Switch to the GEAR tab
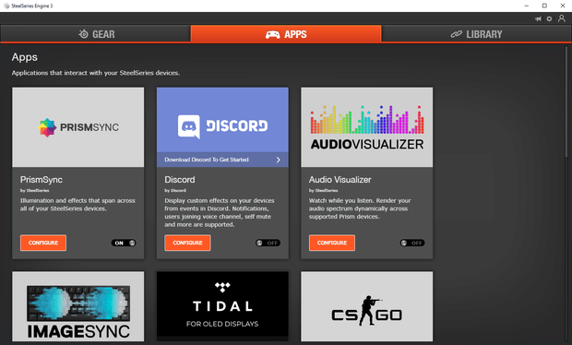572x345 pixels. [x=96, y=34]
